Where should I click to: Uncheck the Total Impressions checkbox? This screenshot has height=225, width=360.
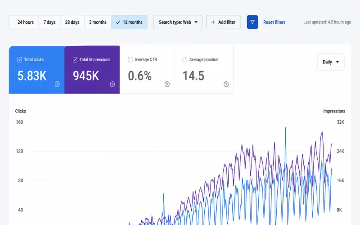click(x=75, y=59)
